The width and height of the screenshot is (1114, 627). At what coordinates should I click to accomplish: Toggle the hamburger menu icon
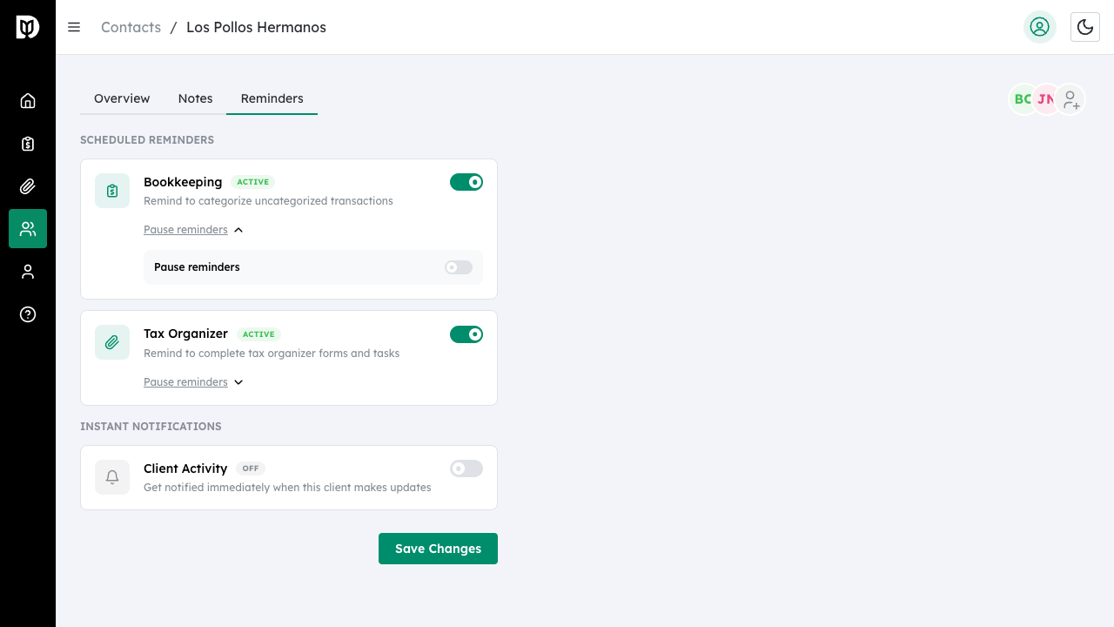point(74,27)
